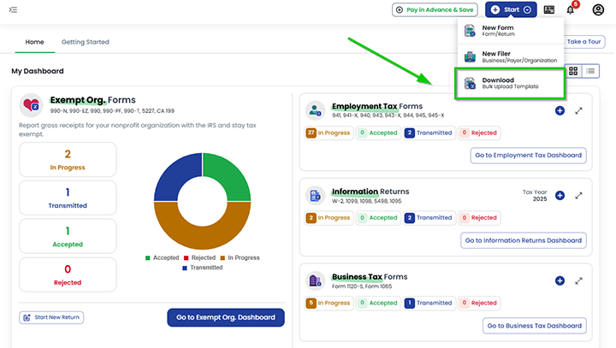Image resolution: width=616 pixels, height=348 pixels.
Task: Click the contact card icon beside bell
Action: tap(548, 10)
